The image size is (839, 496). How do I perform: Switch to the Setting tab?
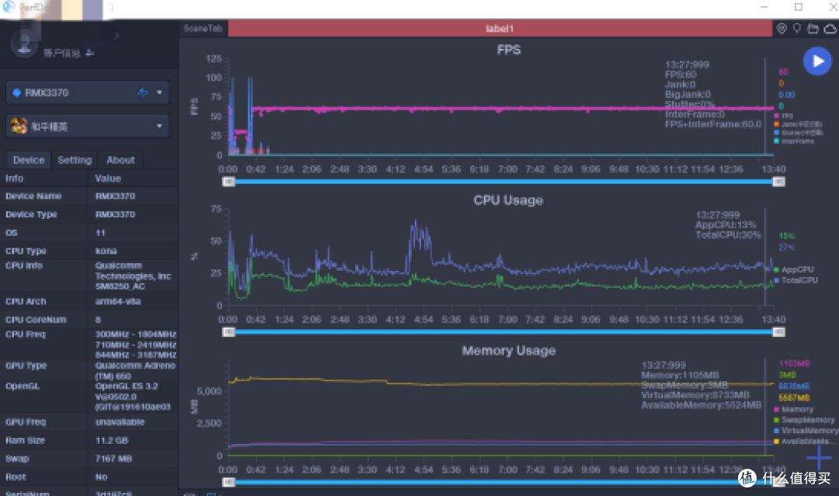(75, 160)
